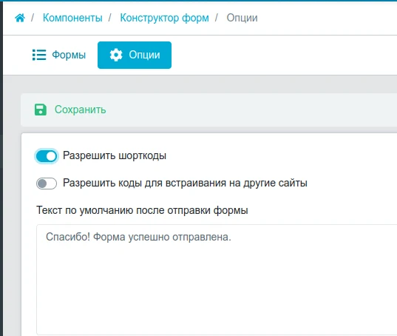Click empty space in the save toolbar
The height and width of the screenshot is (336, 397).
coord(251,110)
